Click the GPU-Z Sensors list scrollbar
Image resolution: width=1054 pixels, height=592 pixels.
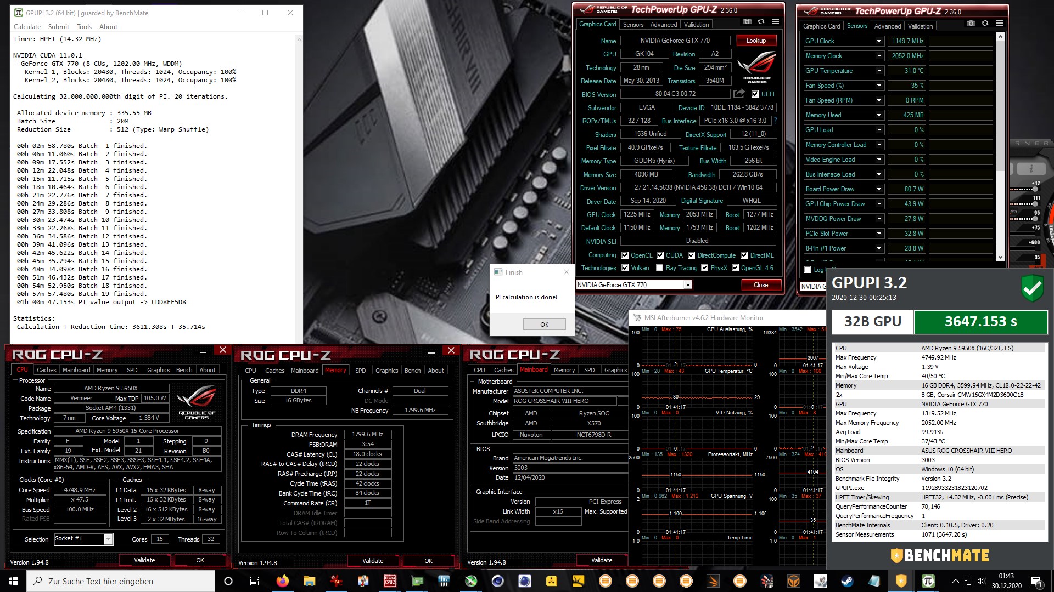tap(1000, 147)
